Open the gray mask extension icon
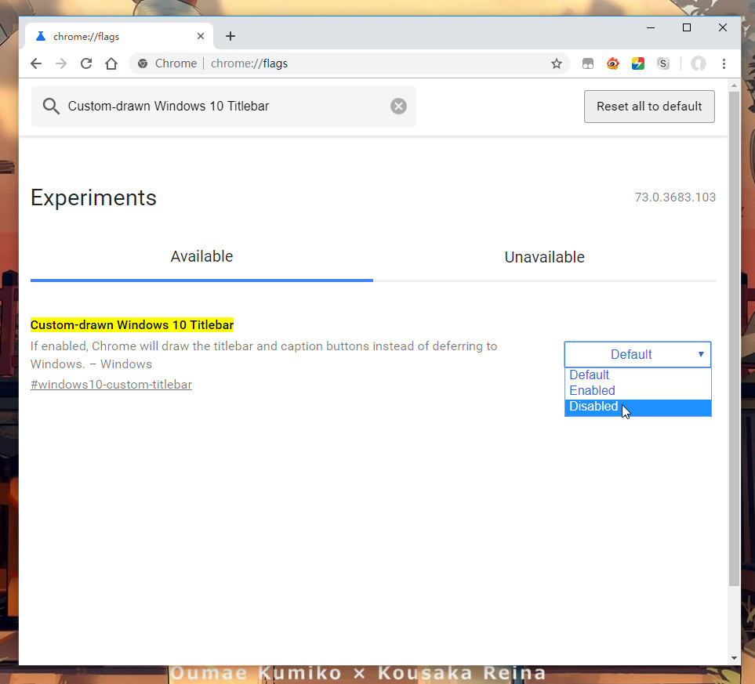This screenshot has width=755, height=684. (588, 63)
